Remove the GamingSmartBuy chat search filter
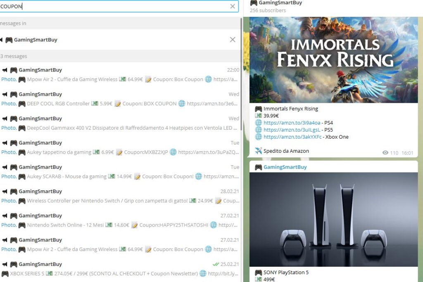 [233, 40]
